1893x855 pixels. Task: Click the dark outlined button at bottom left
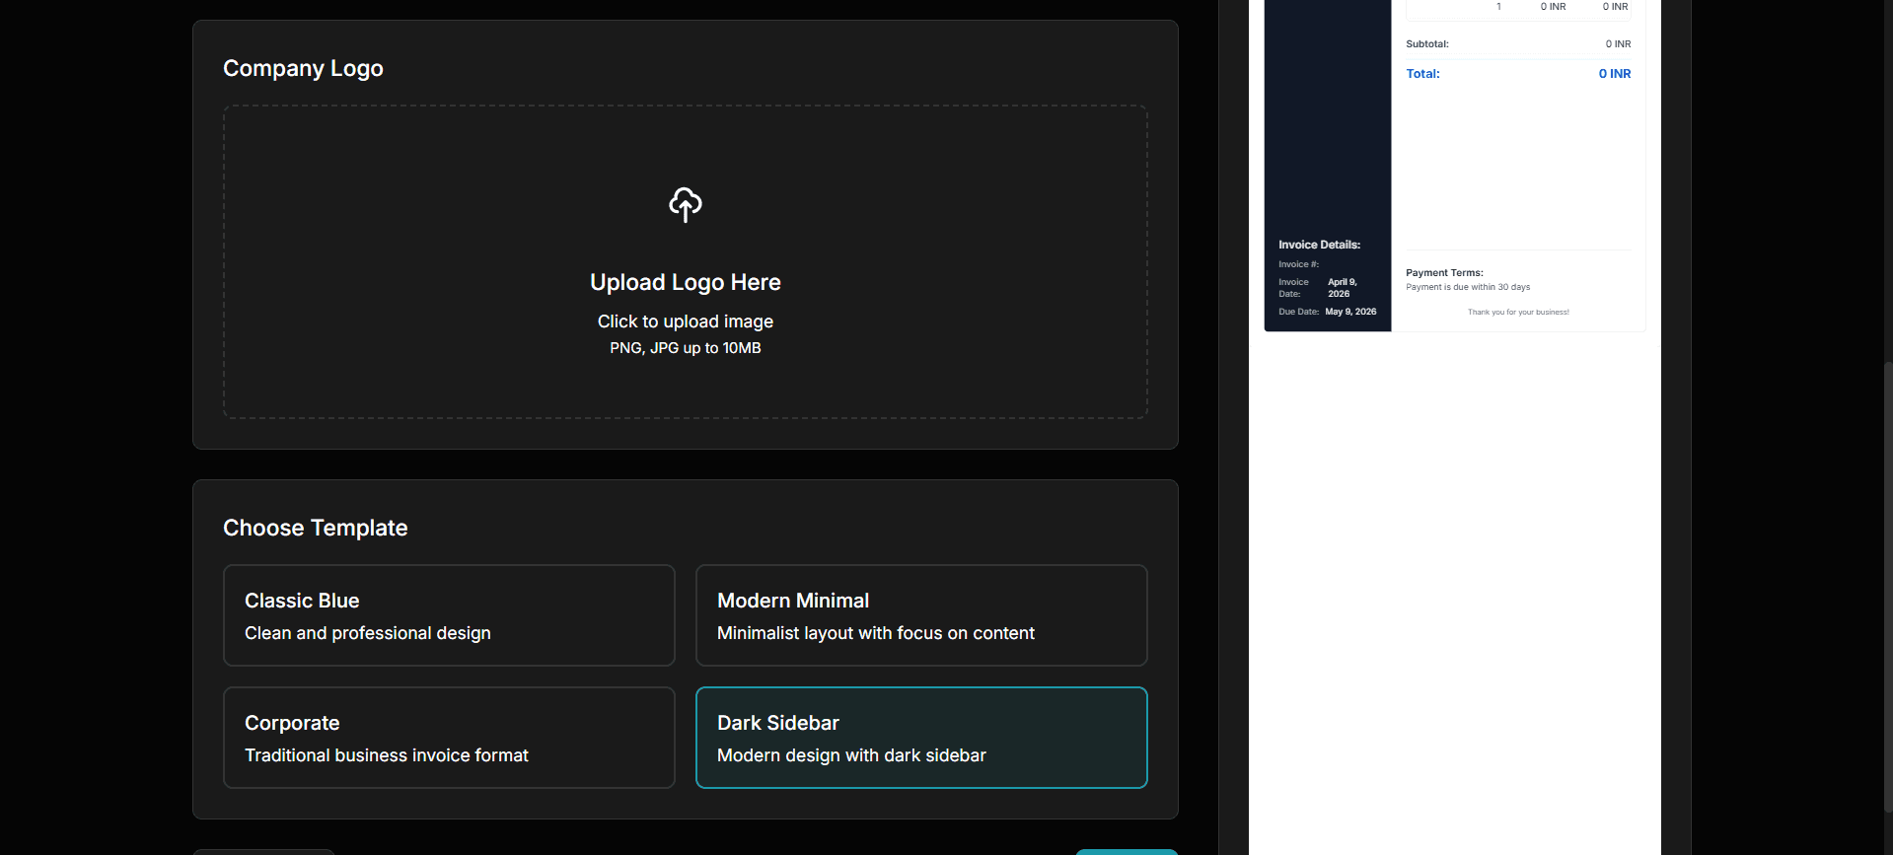(x=264, y=851)
